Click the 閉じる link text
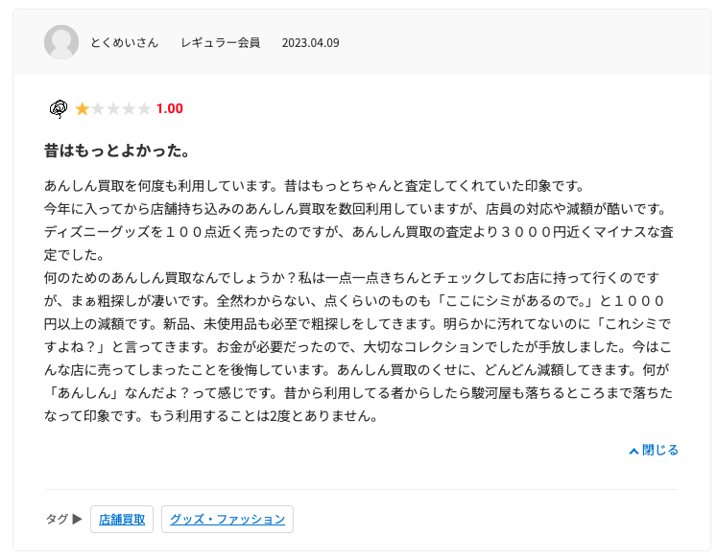718x559 pixels. [660, 450]
